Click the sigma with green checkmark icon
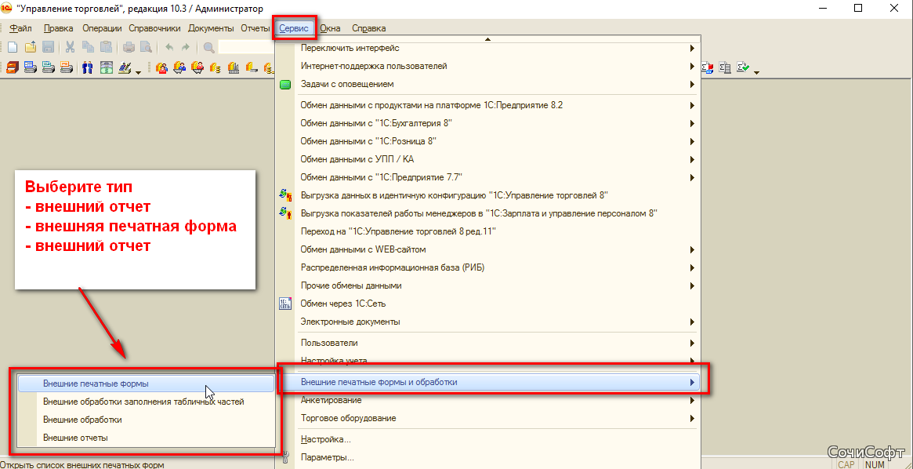913x469 pixels. tap(743, 67)
